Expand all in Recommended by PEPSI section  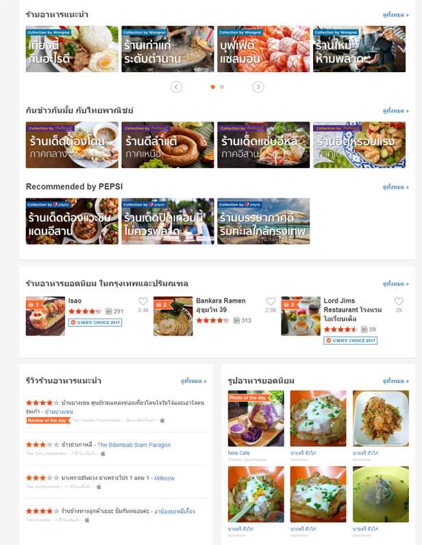396,187
